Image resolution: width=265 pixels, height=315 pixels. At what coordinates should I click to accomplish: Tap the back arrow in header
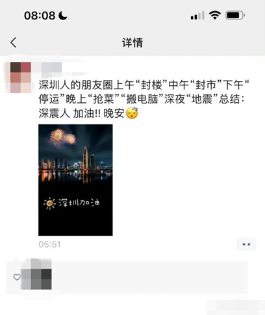(14, 42)
